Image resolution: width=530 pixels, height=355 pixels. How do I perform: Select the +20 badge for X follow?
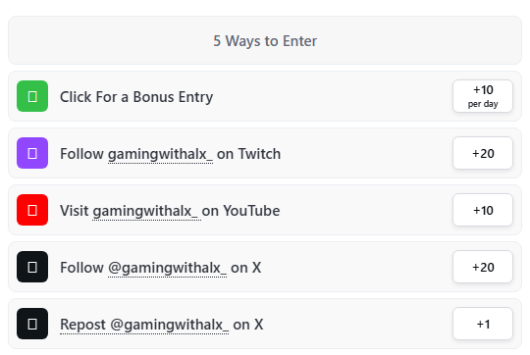pos(483,267)
